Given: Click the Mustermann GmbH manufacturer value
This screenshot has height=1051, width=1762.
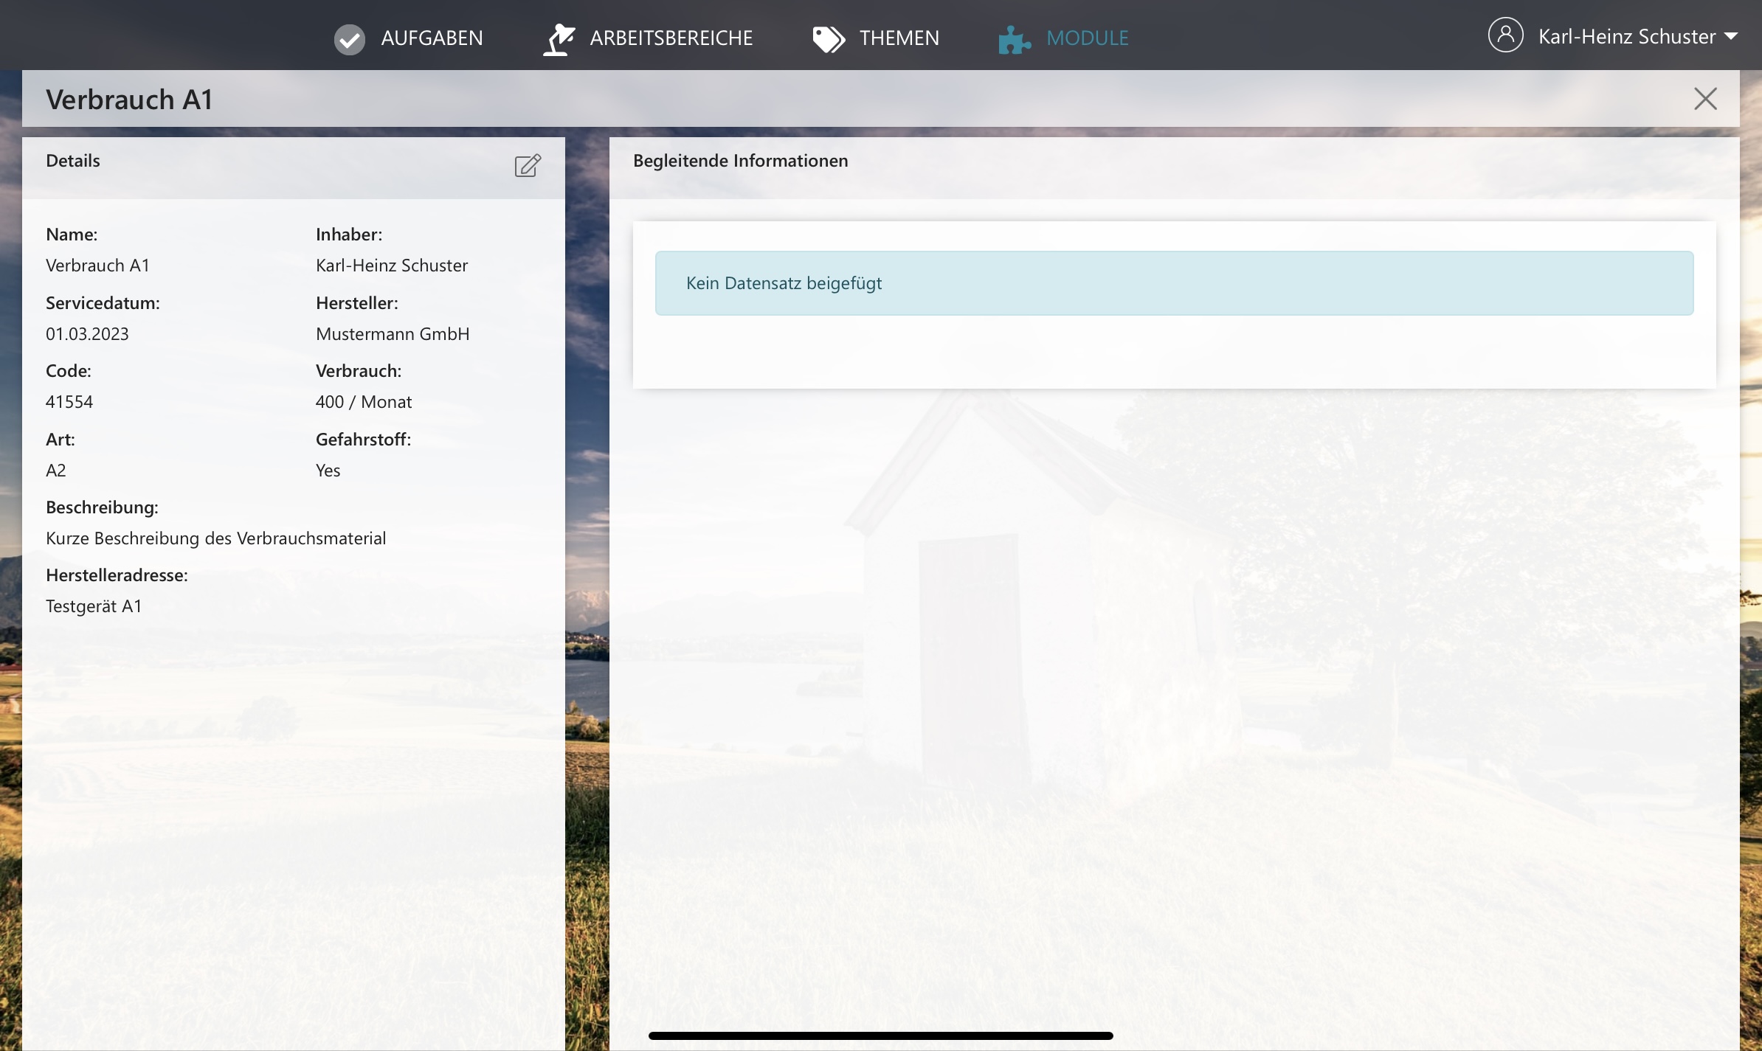Looking at the screenshot, I should 393,334.
